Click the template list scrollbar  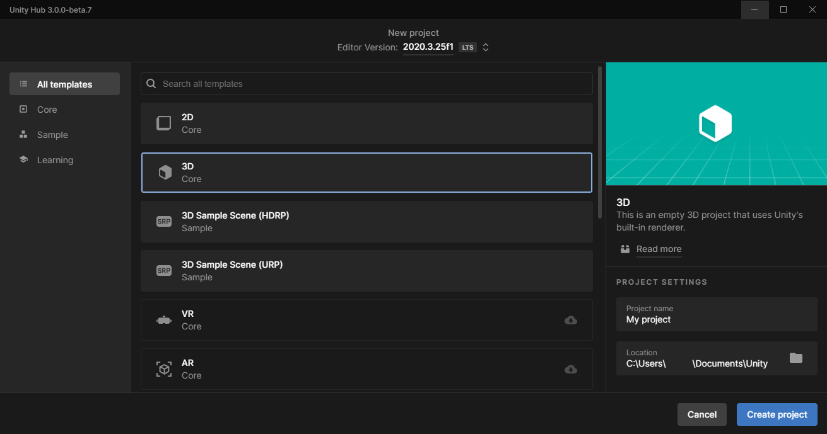600,142
